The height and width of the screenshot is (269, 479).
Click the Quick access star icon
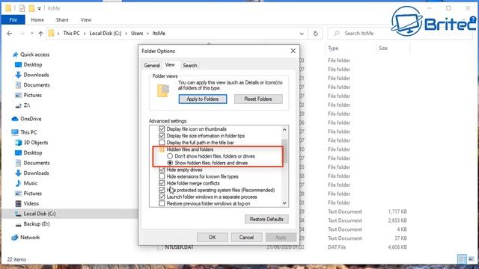click(x=15, y=55)
